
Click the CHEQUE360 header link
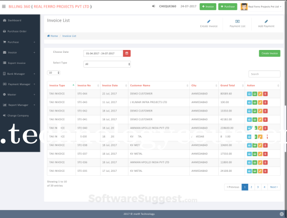(x=167, y=6)
